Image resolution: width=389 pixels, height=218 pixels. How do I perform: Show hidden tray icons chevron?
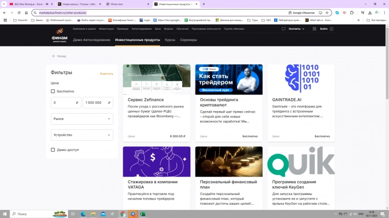(x=336, y=214)
